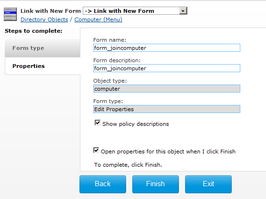266x199 pixels.
Task: Click the Steps to complete heading
Action: pyautogui.click(x=34, y=31)
